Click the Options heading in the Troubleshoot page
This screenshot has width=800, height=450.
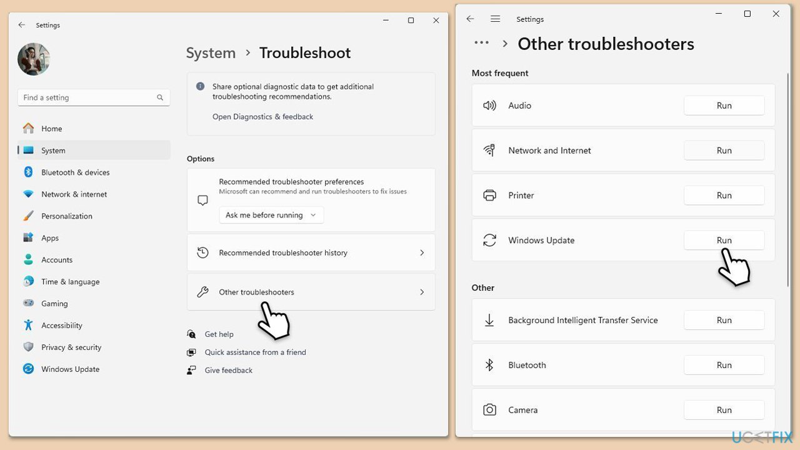(201, 159)
